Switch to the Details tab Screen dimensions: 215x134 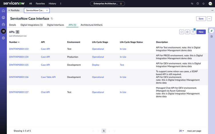(x=13, y=25)
